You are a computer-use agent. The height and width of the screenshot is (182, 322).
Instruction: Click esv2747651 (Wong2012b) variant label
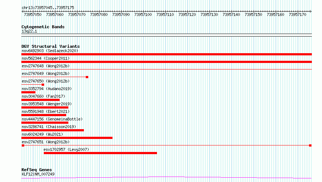tap(46, 142)
